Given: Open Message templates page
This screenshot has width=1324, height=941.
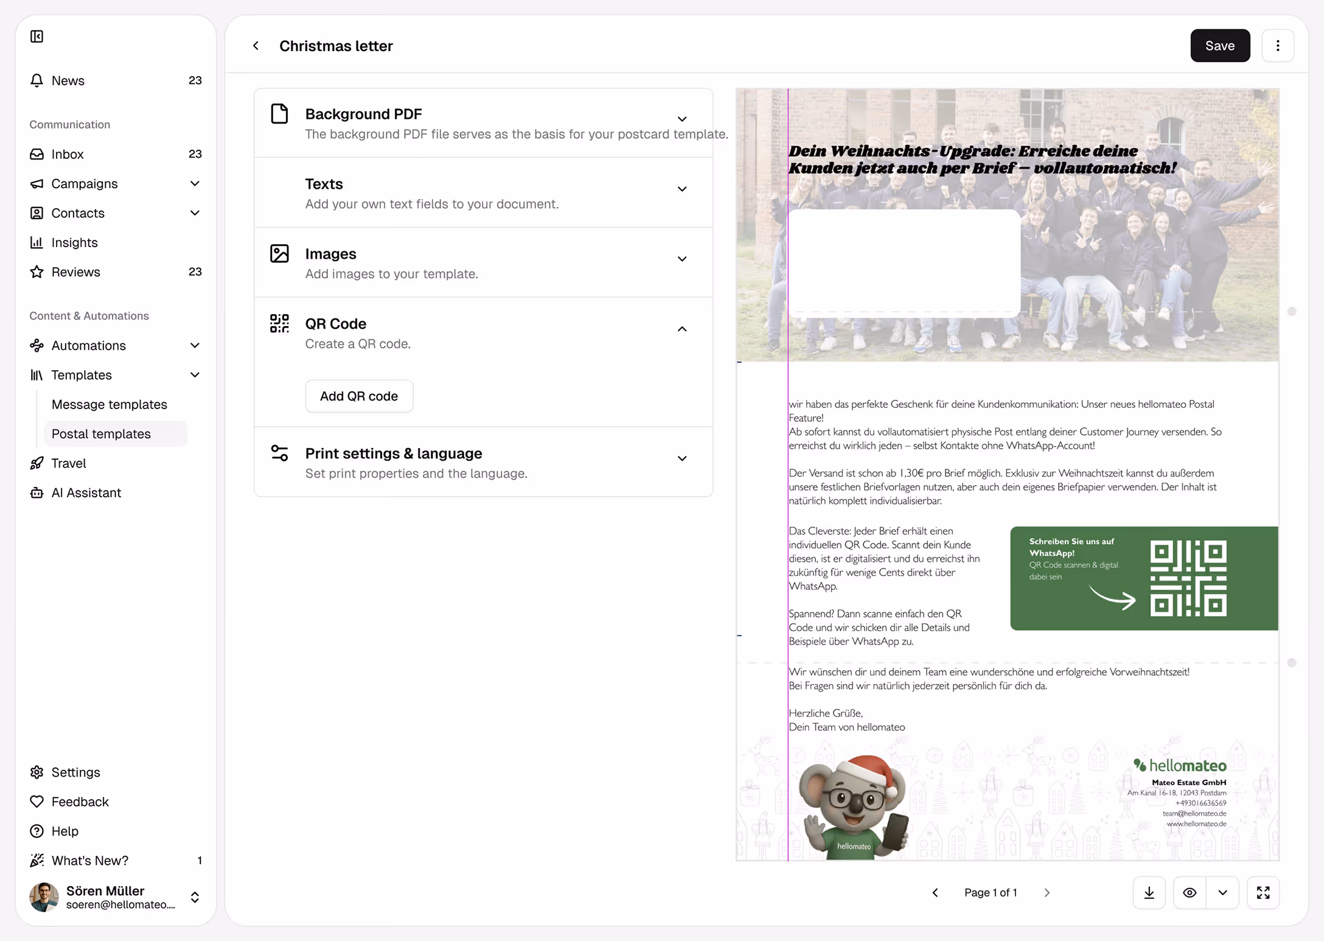Looking at the screenshot, I should (109, 404).
